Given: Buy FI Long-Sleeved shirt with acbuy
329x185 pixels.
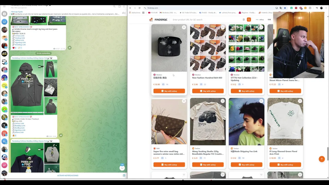Looking at the screenshot, I should pos(285,165).
